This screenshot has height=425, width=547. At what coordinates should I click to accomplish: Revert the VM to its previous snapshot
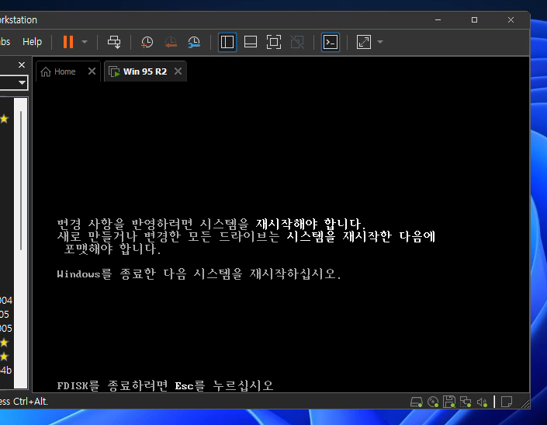(x=171, y=42)
